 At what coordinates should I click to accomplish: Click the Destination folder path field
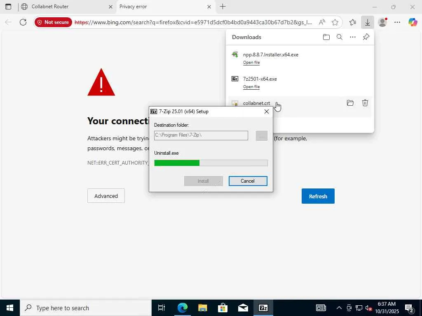click(201, 135)
